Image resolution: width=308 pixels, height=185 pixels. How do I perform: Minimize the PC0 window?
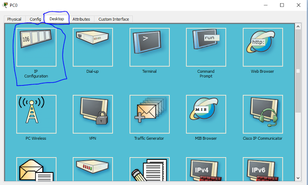[266, 5]
